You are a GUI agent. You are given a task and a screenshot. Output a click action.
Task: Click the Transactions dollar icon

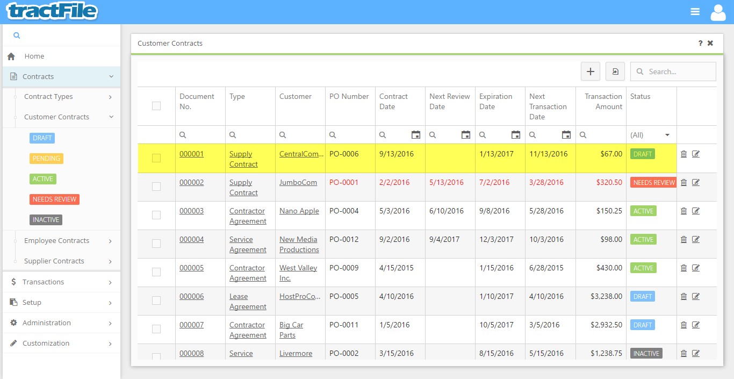(x=13, y=282)
